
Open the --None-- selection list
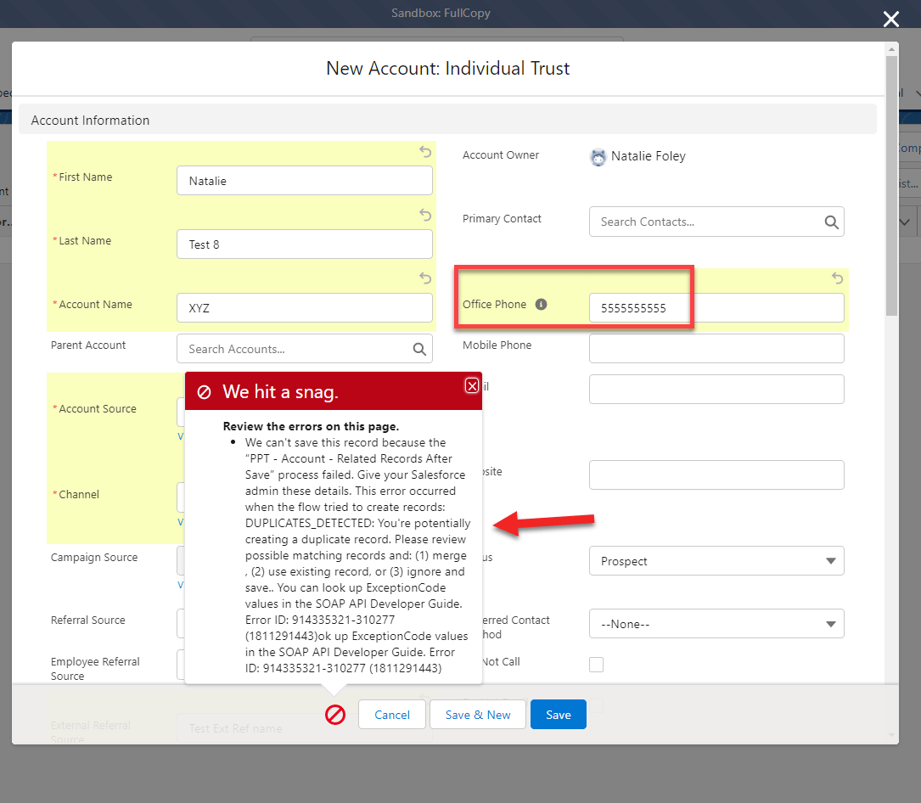716,624
